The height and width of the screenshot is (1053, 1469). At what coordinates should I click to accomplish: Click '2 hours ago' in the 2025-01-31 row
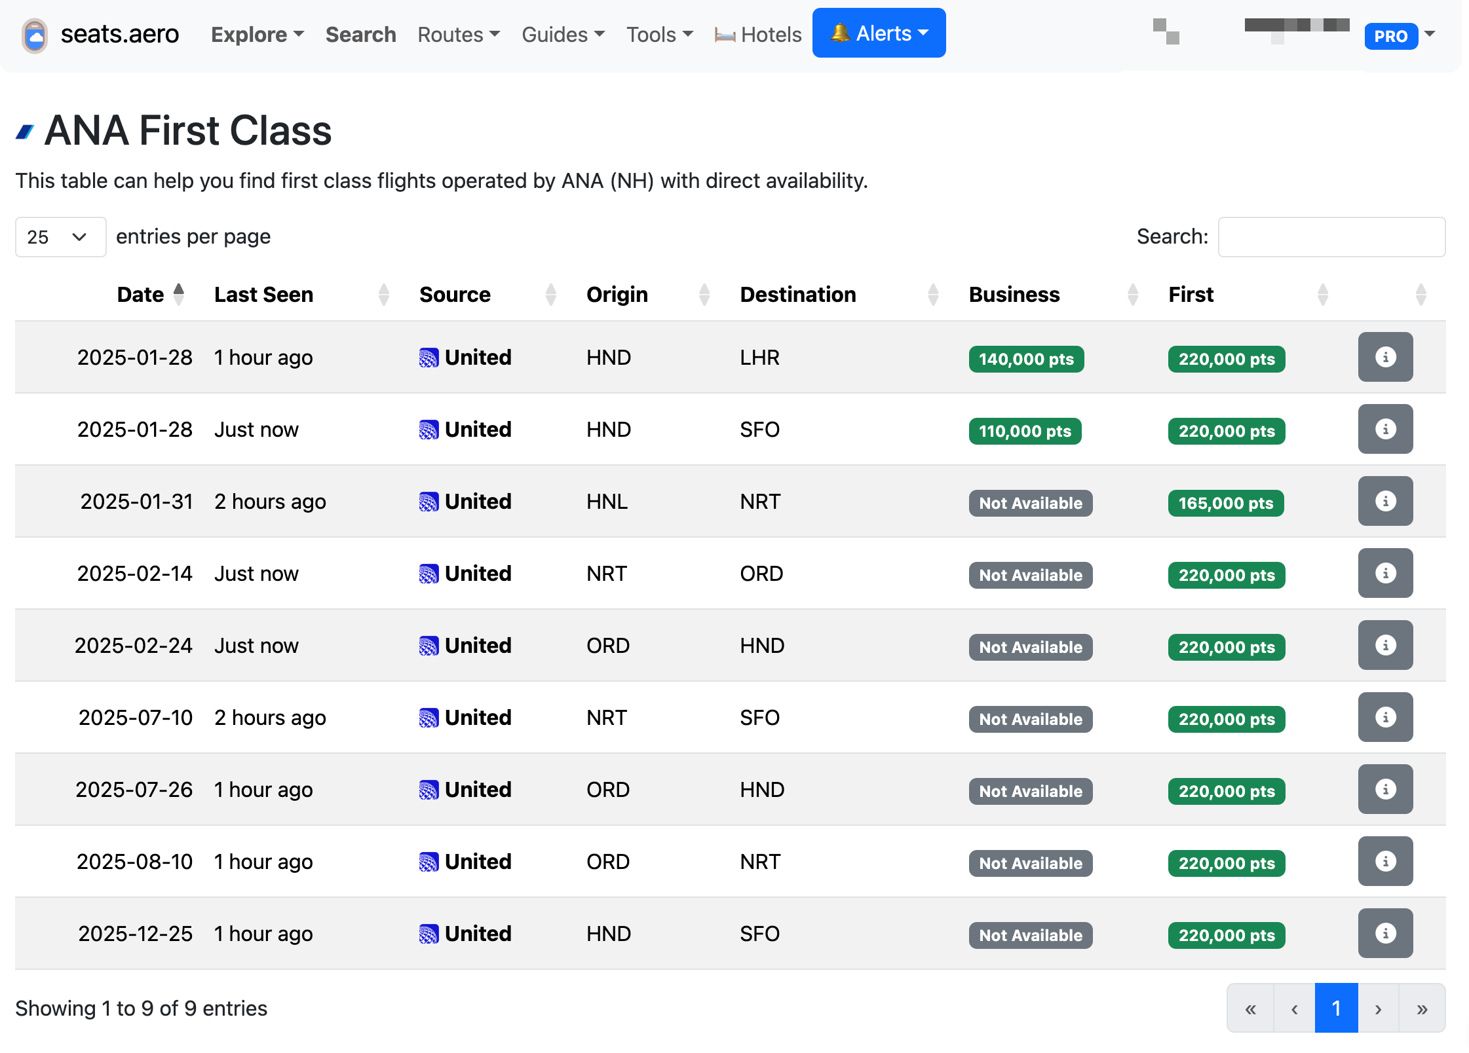pyautogui.click(x=270, y=502)
